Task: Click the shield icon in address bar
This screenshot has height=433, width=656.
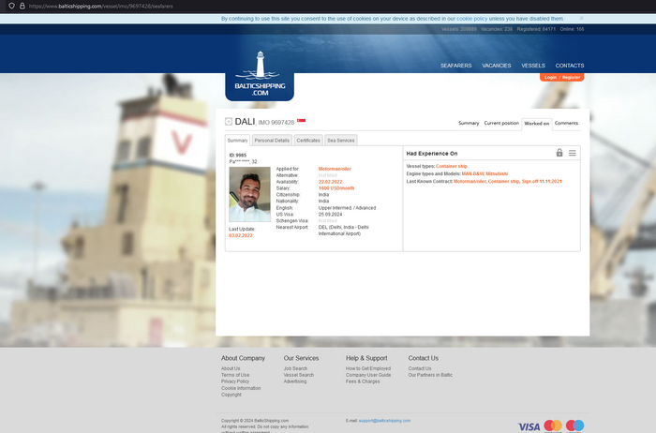Action: 11,6
